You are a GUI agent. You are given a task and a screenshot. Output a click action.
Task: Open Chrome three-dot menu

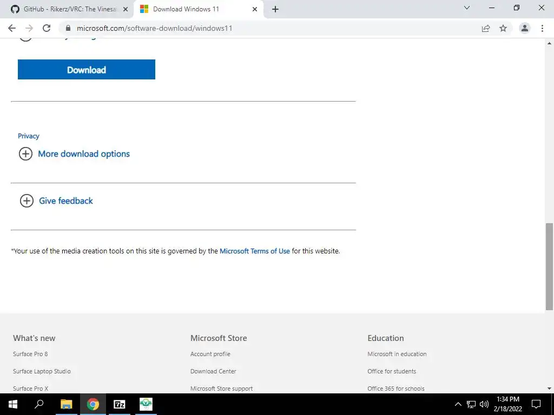click(542, 28)
